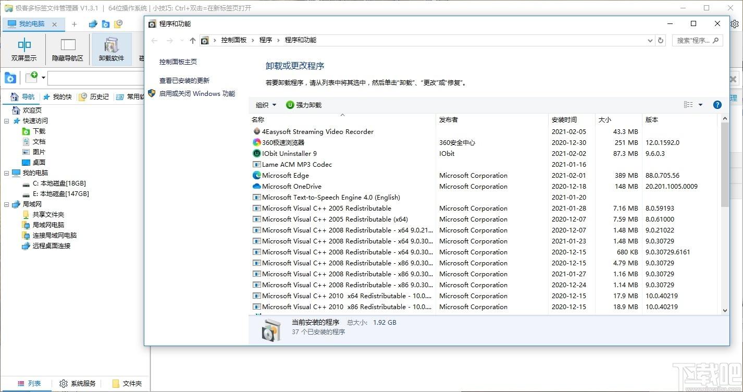The image size is (743, 392).
Task: Switch to the 我的快 favorites tab
Action: [57, 97]
